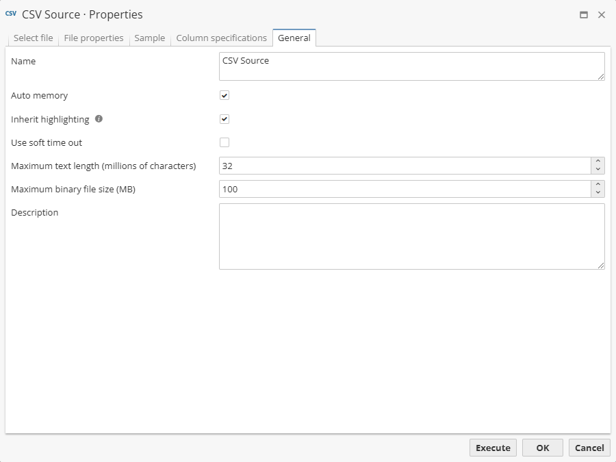The width and height of the screenshot is (616, 462).
Task: Confirm changes with the OK button
Action: (x=542, y=448)
